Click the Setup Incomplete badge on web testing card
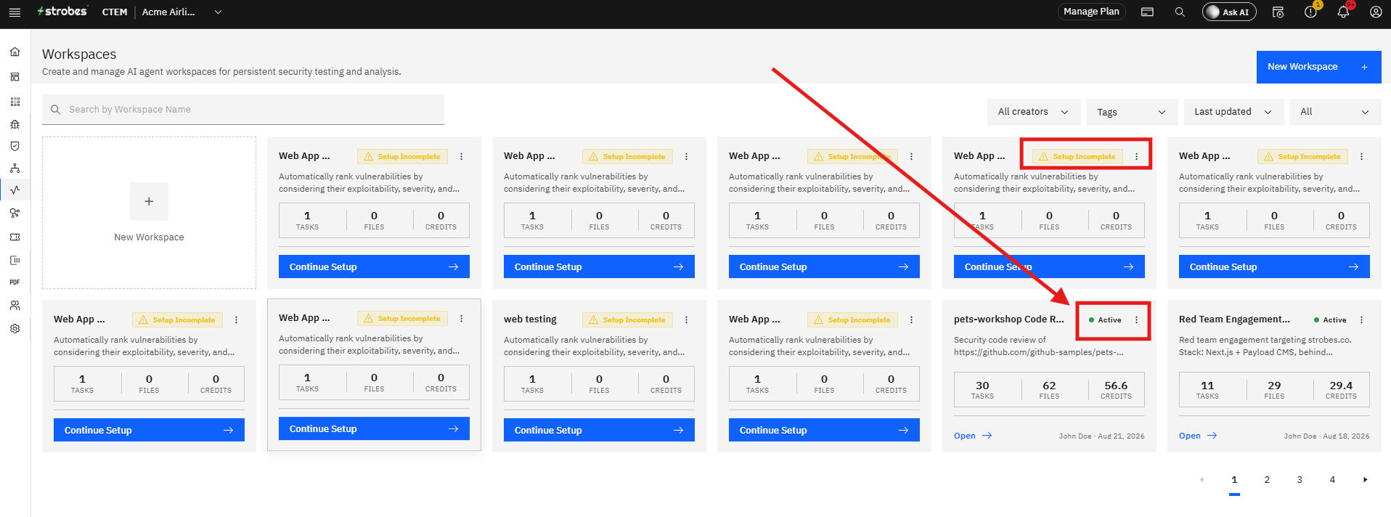The height and width of the screenshot is (517, 1391). (x=628, y=319)
